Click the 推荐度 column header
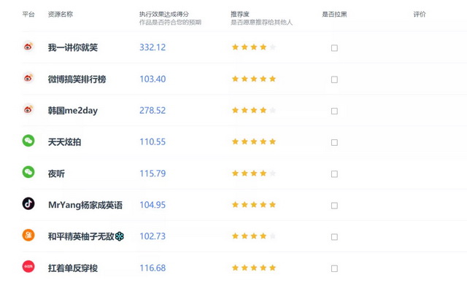The height and width of the screenshot is (288, 467). pyautogui.click(x=240, y=14)
